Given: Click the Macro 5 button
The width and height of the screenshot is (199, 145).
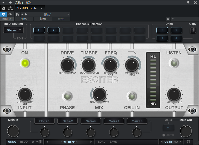Looking at the screenshot, I should [137, 121].
